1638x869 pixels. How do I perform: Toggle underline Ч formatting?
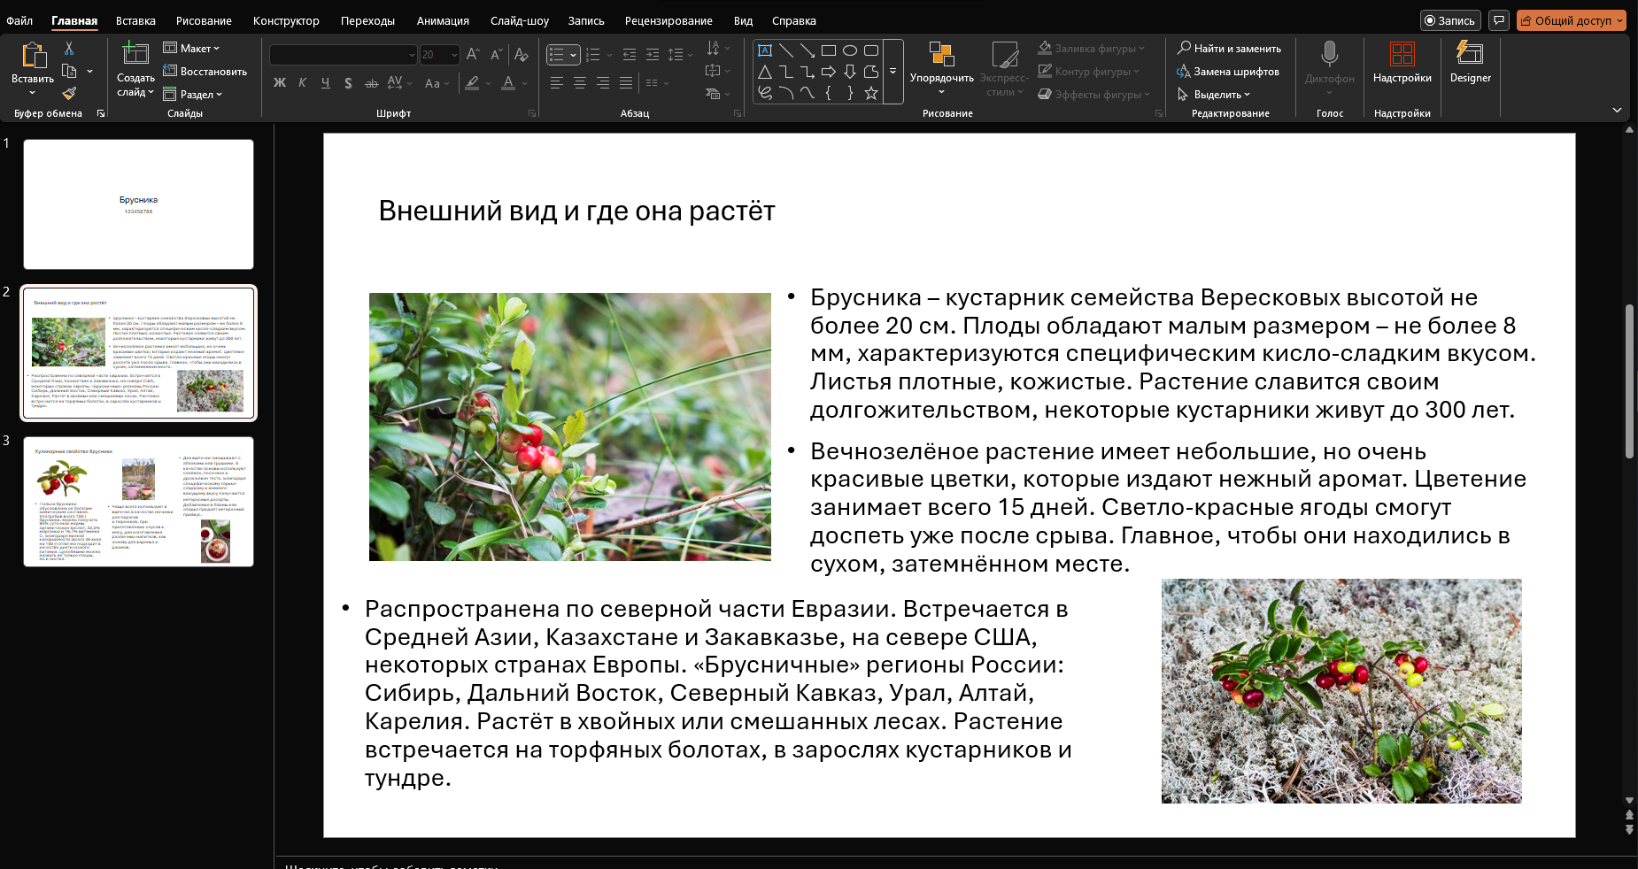(326, 83)
